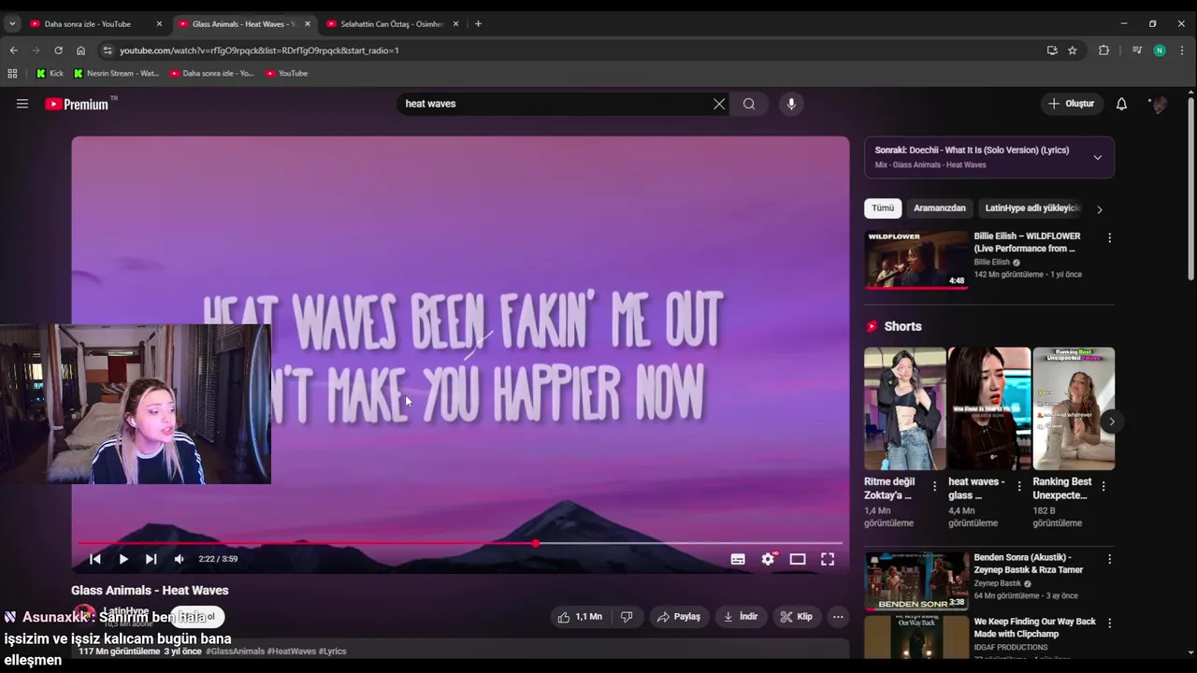Open options for heat waves short
The width and height of the screenshot is (1197, 673).
1018,486
